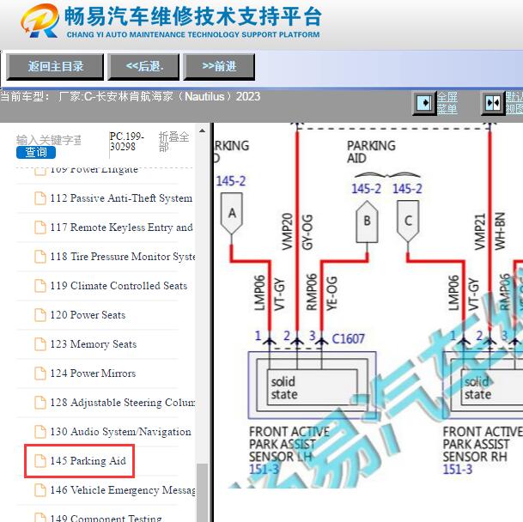Screen dimensions: 523x522
Task: Open 128 Adjustable Steering Column entry
Action: 123,403
